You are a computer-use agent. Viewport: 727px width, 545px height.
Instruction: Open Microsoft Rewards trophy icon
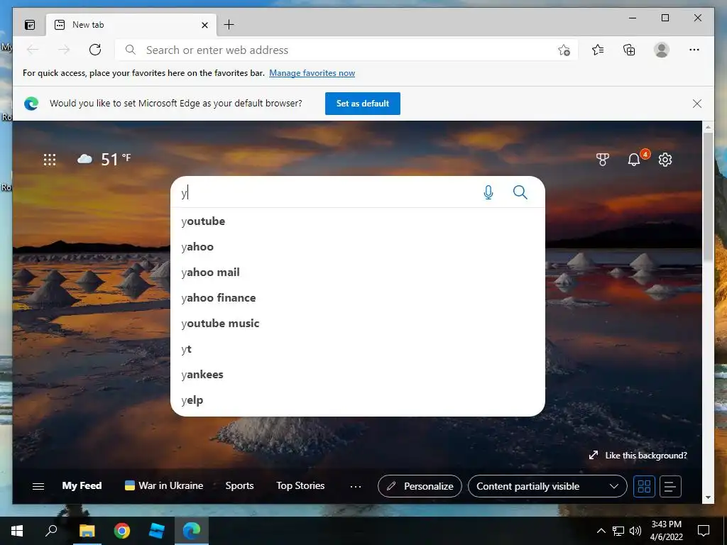pos(602,160)
